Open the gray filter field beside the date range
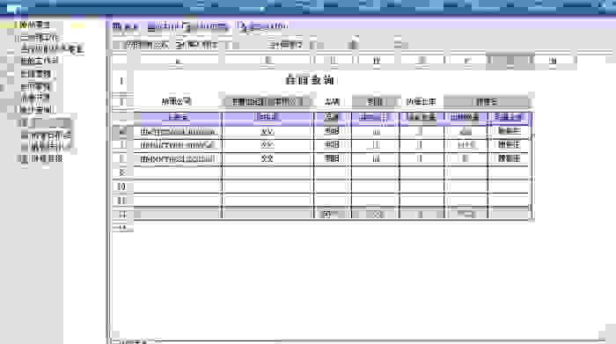Viewport: 616px width, 344px height. (376, 102)
